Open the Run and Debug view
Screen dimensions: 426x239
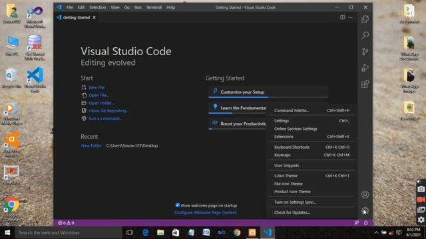pos(365,68)
